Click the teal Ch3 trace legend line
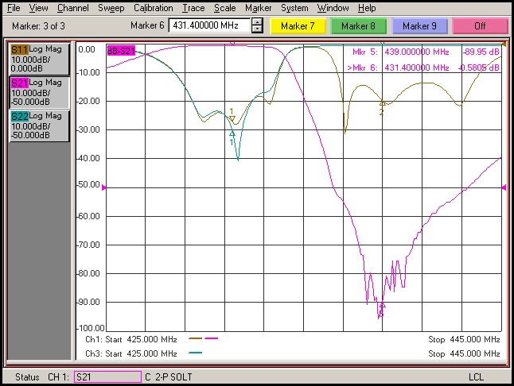 point(196,353)
